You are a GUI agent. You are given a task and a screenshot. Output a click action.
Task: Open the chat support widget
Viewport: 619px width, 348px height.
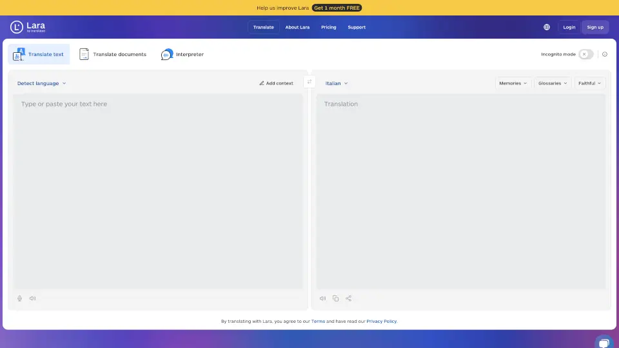tap(603, 341)
